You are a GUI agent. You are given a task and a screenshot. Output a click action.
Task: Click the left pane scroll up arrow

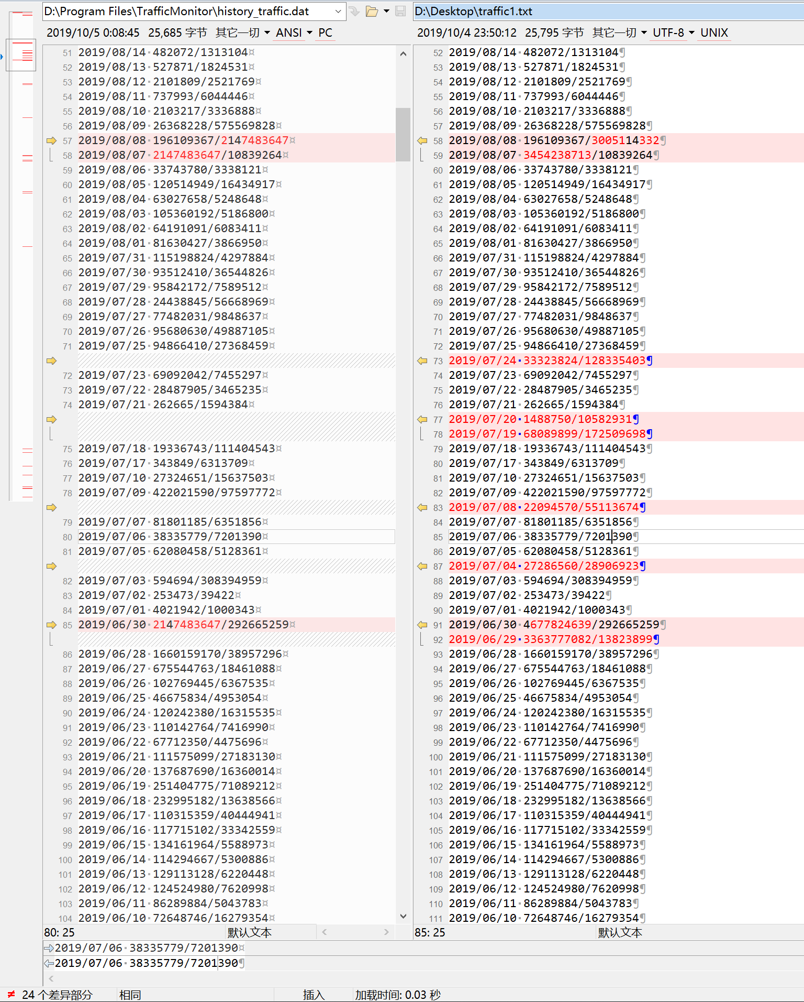click(403, 53)
